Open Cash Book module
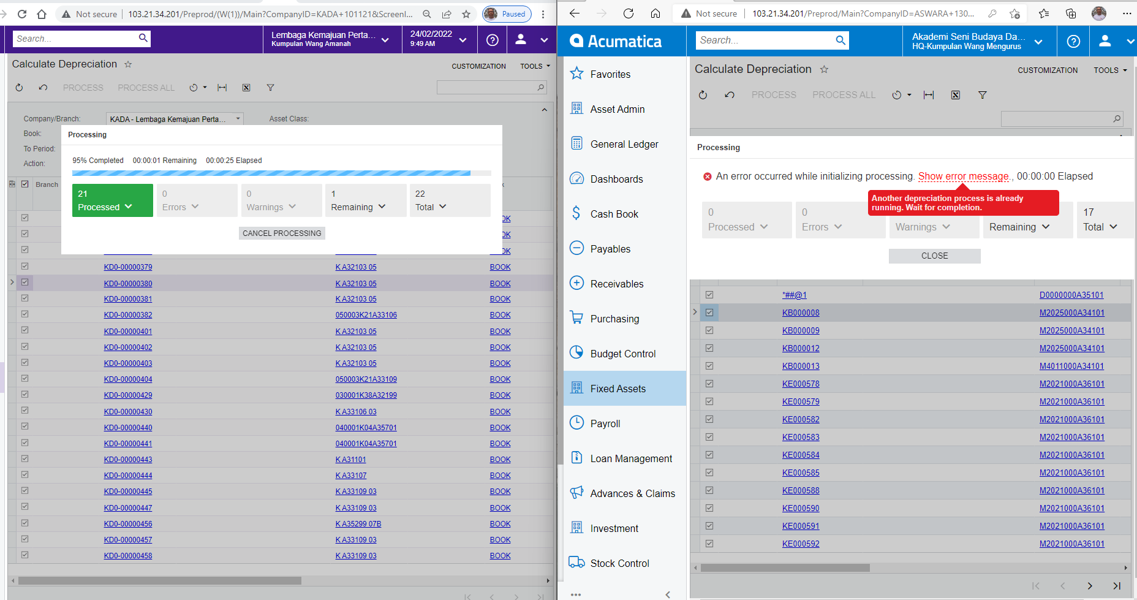The width and height of the screenshot is (1137, 600). click(624, 214)
